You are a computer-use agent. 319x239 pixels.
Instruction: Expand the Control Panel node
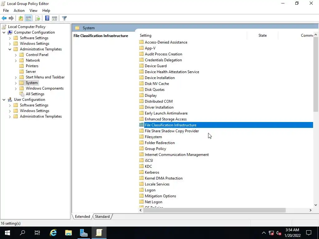[16, 55]
